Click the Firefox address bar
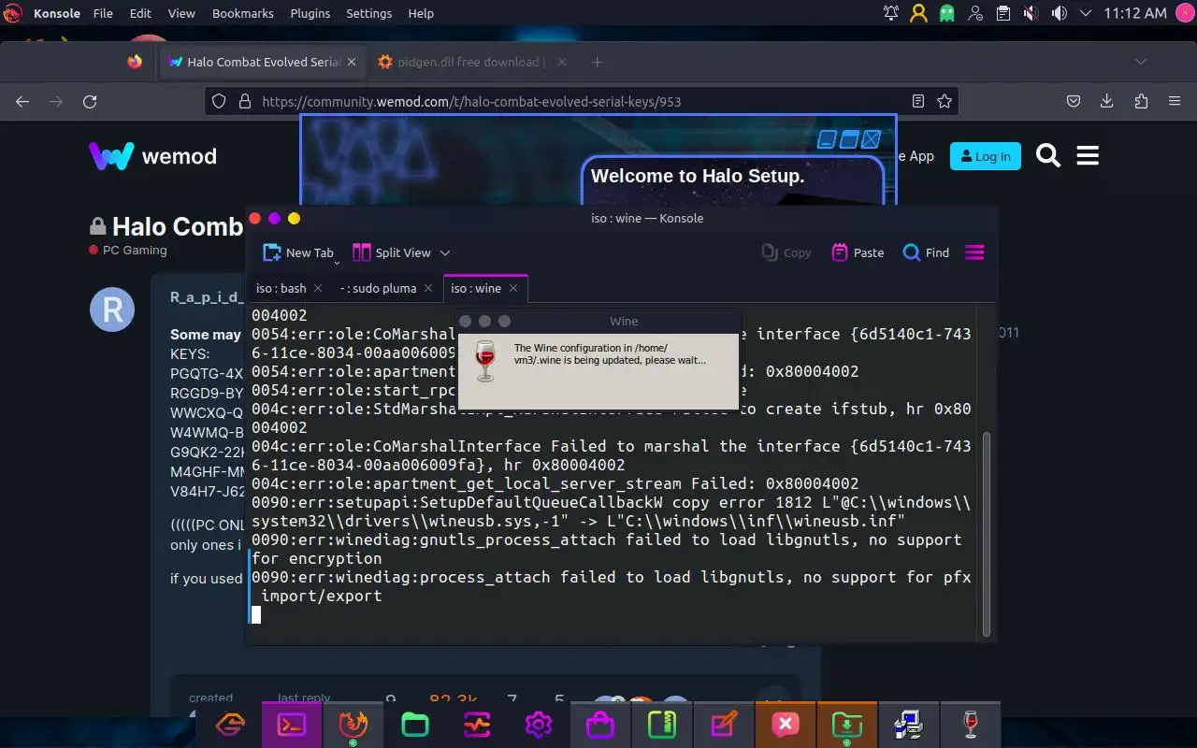Viewport: 1197px width, 748px height. coord(580,101)
